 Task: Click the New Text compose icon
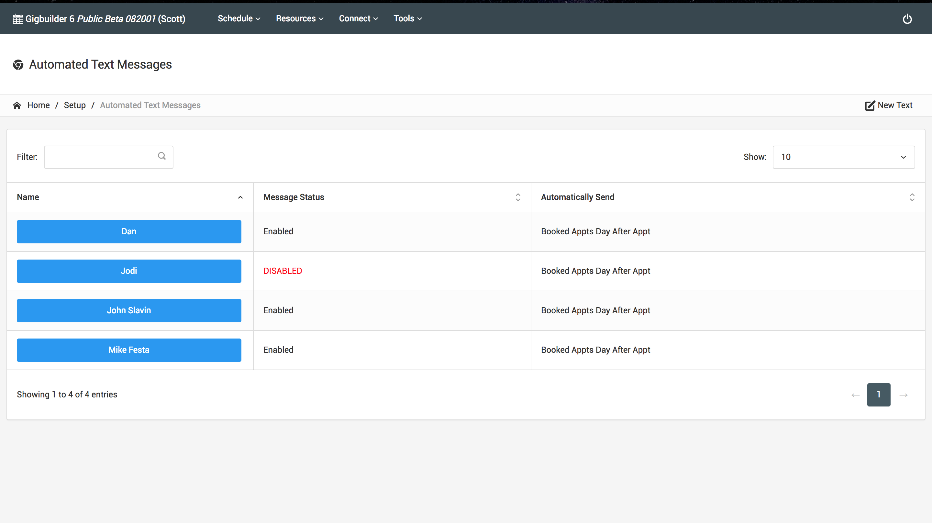870,105
